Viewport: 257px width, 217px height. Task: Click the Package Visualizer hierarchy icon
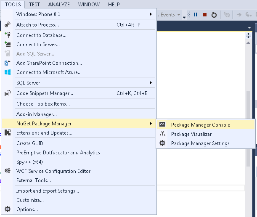point(162,134)
